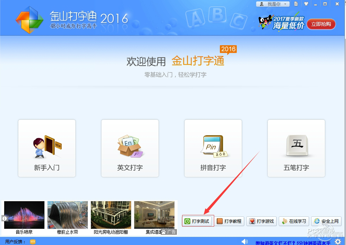Click the 用户反馈 feedback chat icon
Viewport: 346px width, 245px height.
(x=33, y=242)
